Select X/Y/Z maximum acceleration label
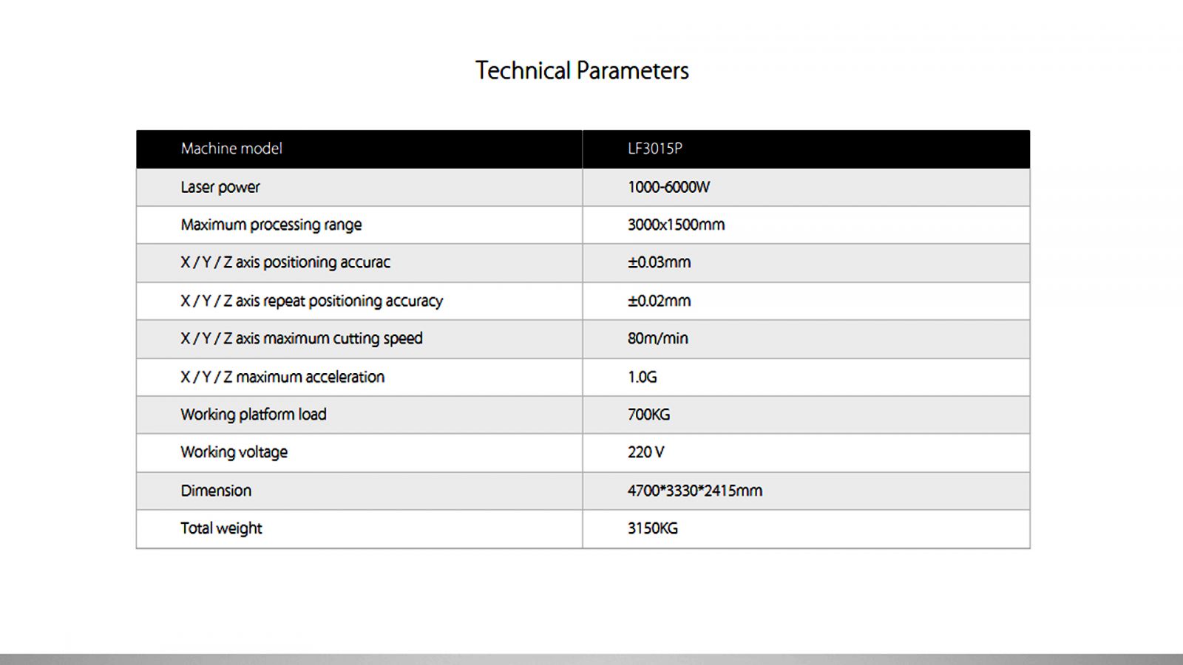The image size is (1183, 665). tap(282, 377)
